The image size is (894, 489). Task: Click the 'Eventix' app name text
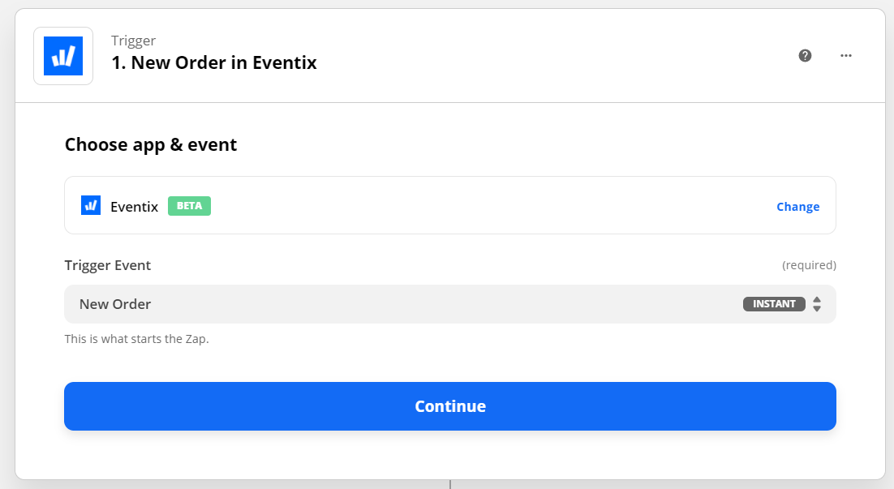134,206
